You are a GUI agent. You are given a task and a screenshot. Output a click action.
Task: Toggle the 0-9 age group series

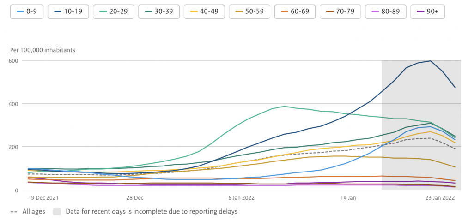click(x=27, y=12)
